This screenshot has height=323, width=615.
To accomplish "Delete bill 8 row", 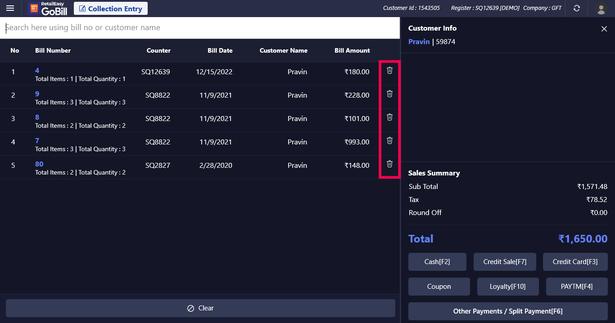I will pyautogui.click(x=390, y=117).
